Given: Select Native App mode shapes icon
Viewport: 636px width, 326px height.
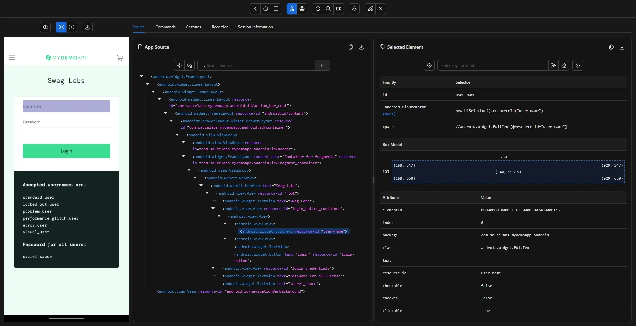Looking at the screenshot, I should point(291,9).
